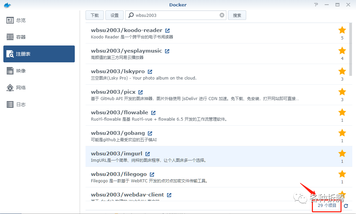This screenshot has width=356, height=214.
Task: Select the wbsu2003/yesplaymusic row
Action: (219, 54)
